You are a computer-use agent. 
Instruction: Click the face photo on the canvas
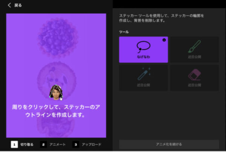point(56,92)
